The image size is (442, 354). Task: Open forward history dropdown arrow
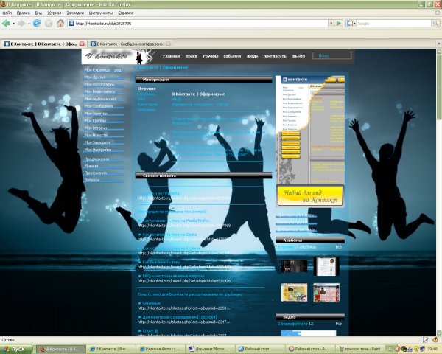(29, 24)
